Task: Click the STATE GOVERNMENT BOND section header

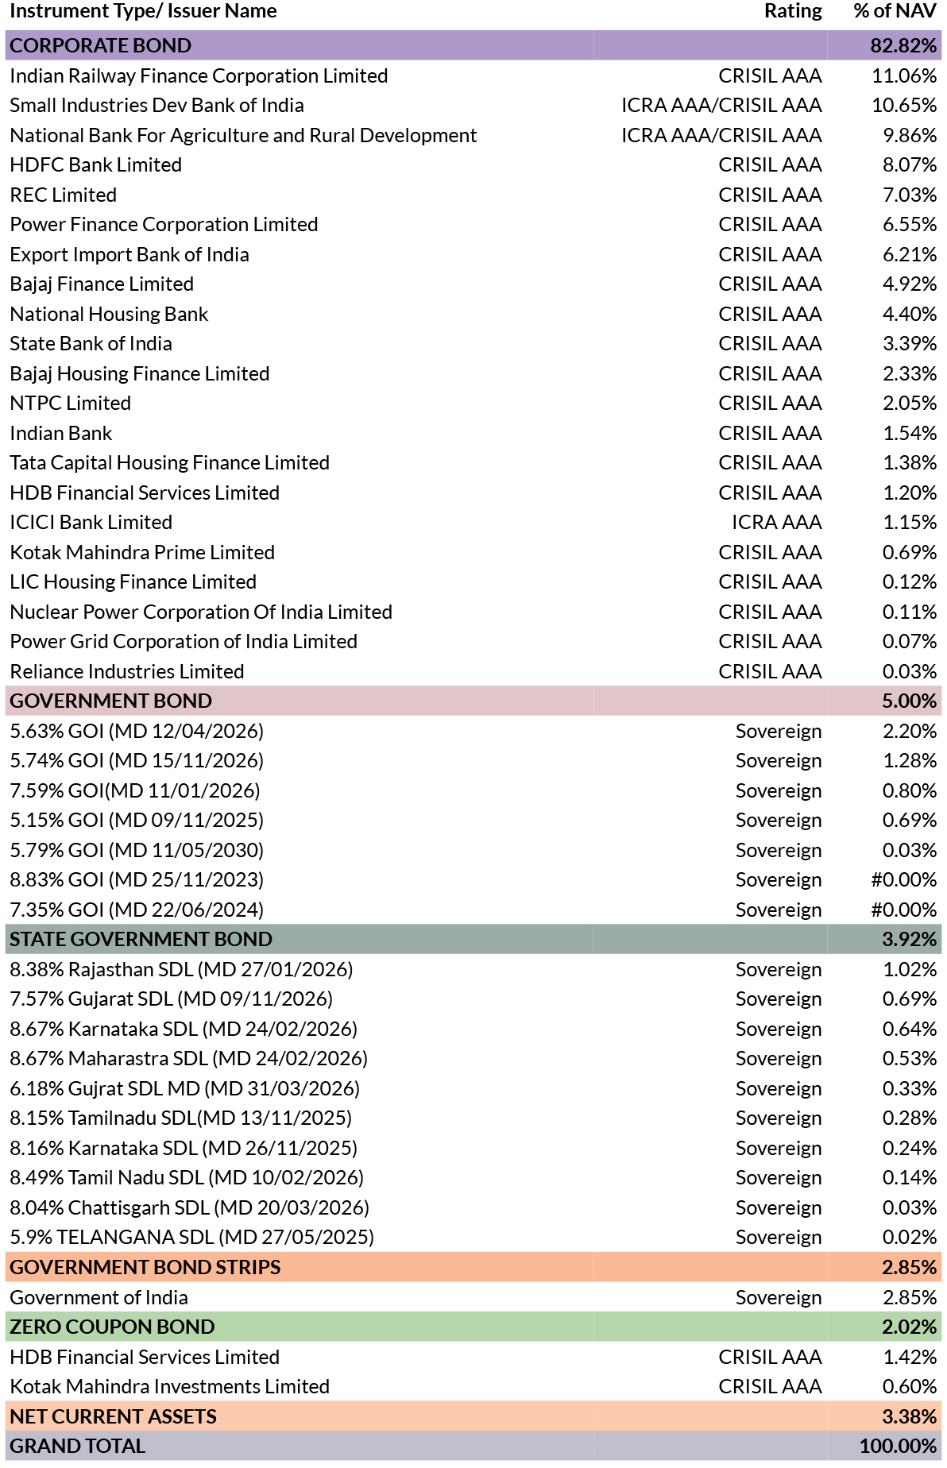Action: tap(141, 939)
